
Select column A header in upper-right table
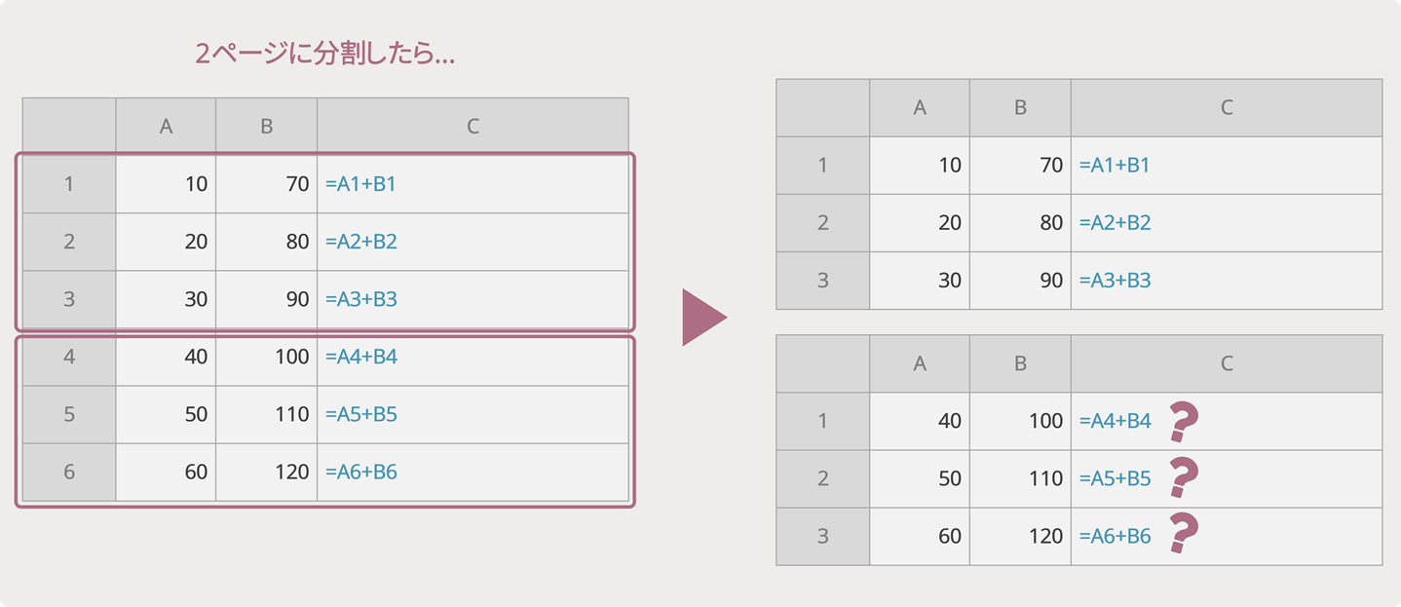[920, 108]
